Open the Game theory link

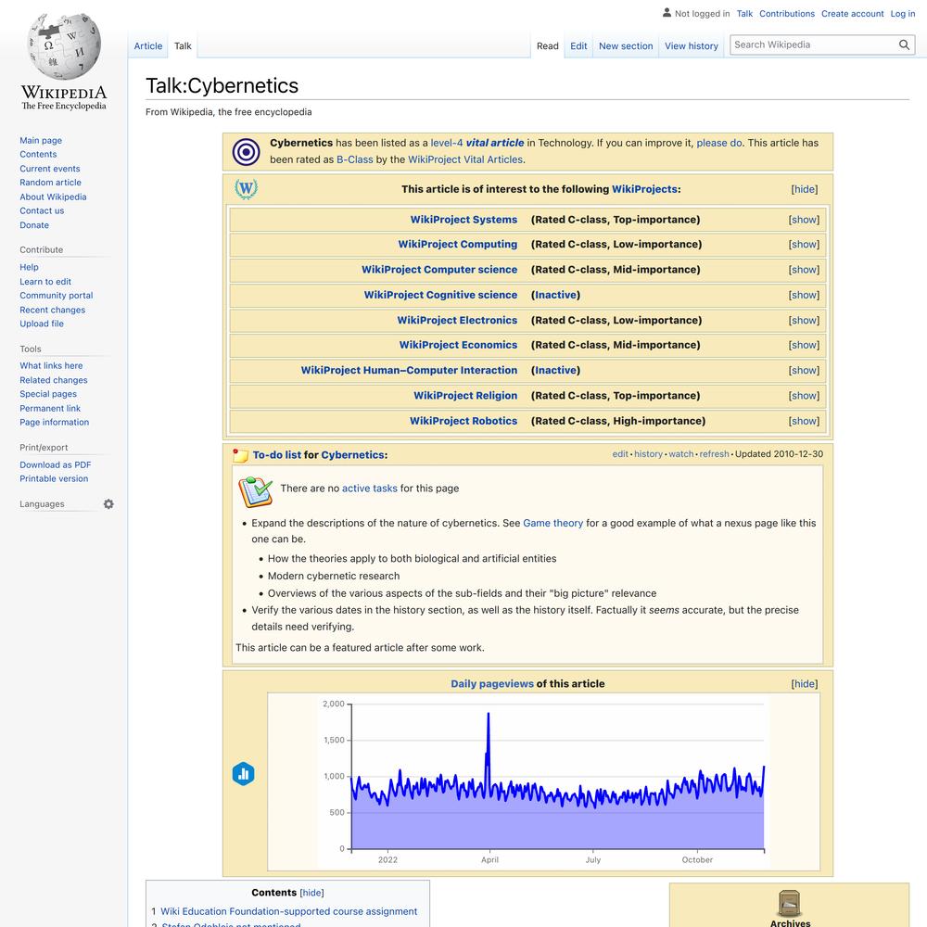pos(552,523)
